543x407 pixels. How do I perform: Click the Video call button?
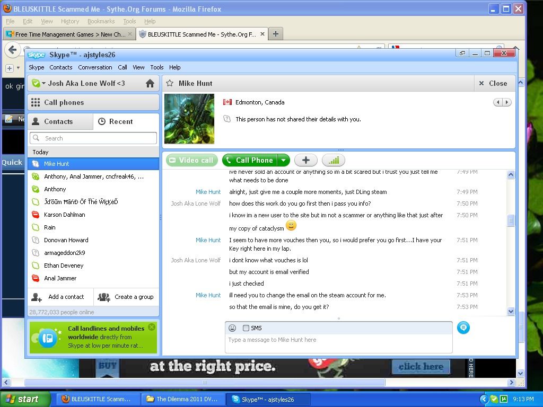click(192, 160)
